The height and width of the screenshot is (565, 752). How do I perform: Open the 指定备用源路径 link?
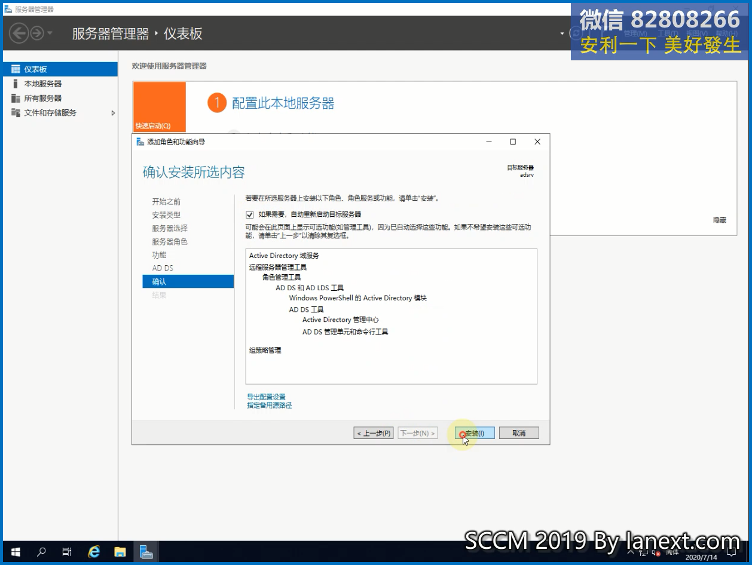269,405
